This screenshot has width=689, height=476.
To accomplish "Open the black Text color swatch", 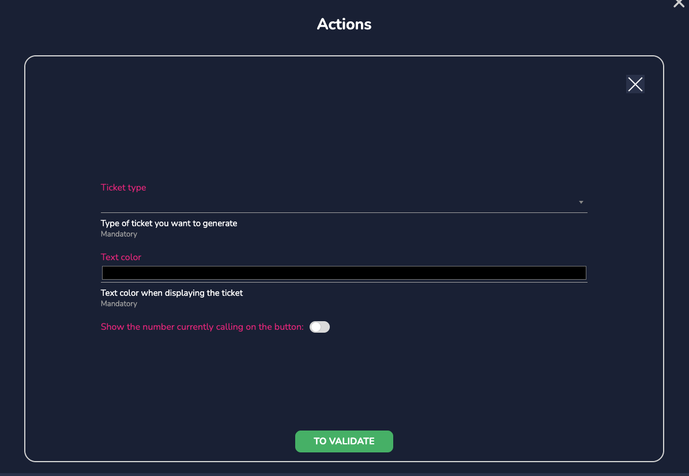I will [344, 273].
